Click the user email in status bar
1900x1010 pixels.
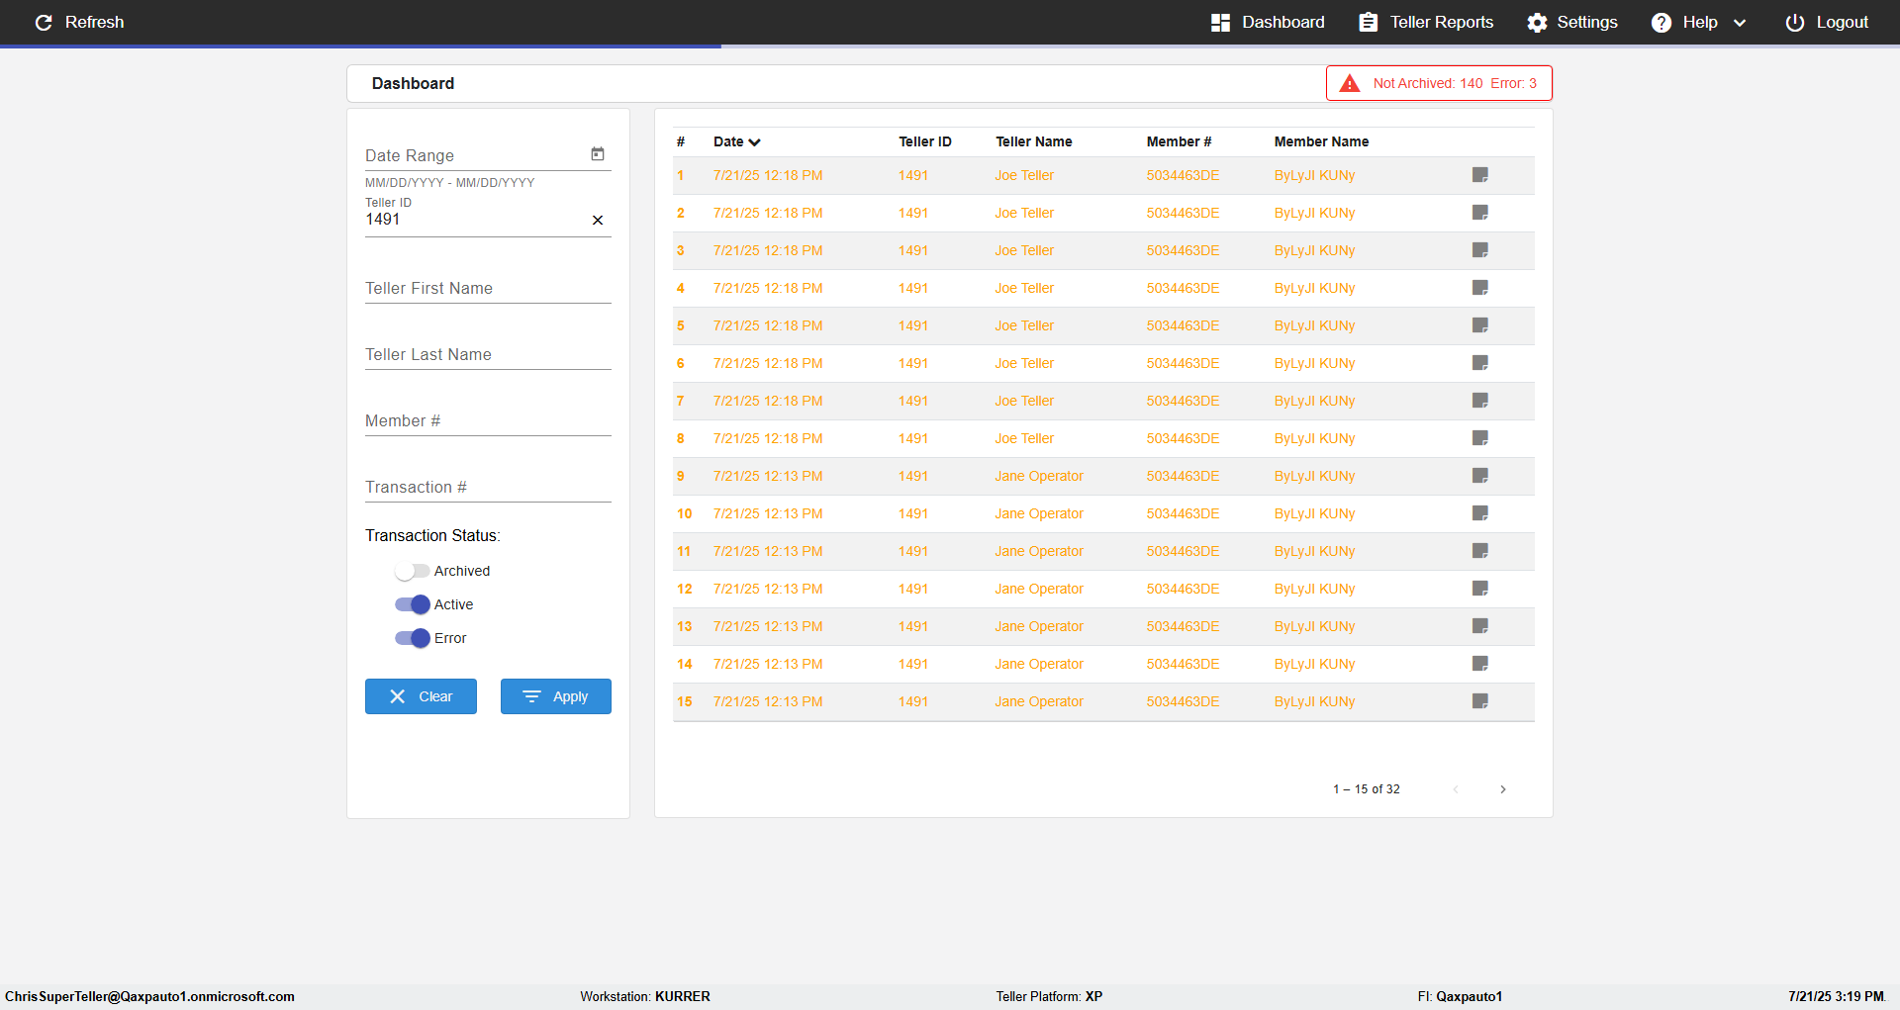[149, 996]
